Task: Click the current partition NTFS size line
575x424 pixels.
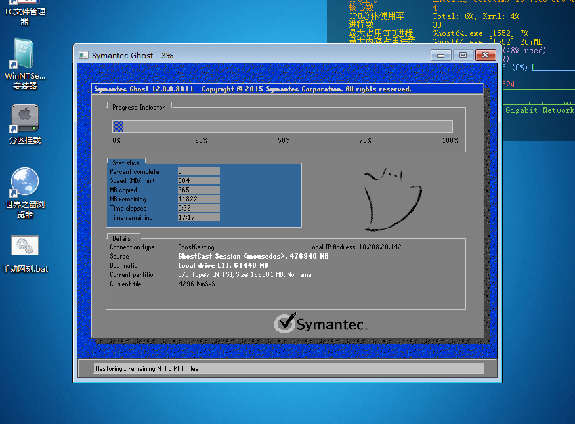Action: [x=245, y=274]
